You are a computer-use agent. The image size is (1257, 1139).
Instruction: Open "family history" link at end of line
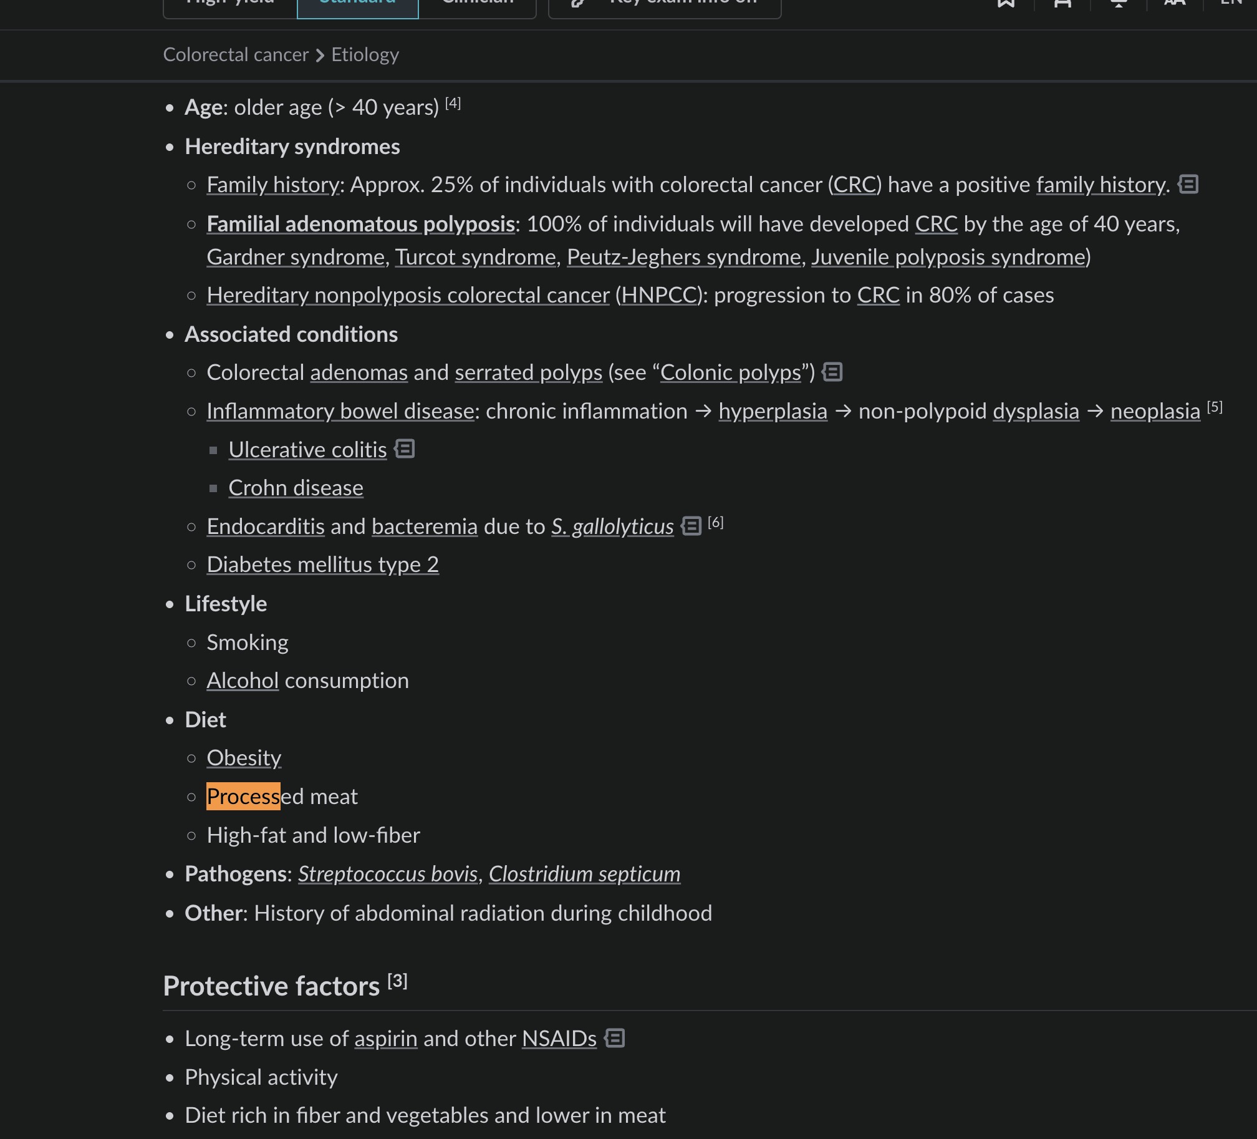1100,185
